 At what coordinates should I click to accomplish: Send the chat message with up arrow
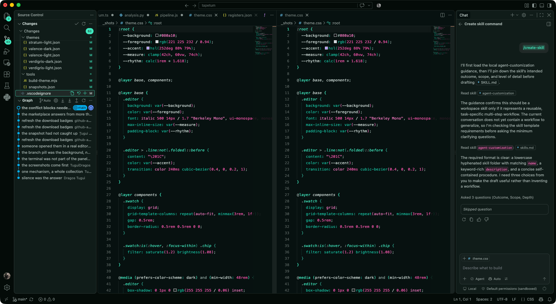[544, 279]
